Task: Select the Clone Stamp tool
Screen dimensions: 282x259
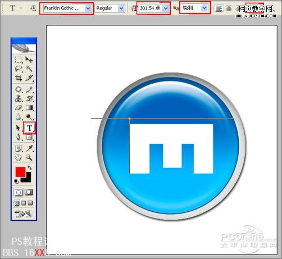Action: pyautogui.click(x=19, y=99)
